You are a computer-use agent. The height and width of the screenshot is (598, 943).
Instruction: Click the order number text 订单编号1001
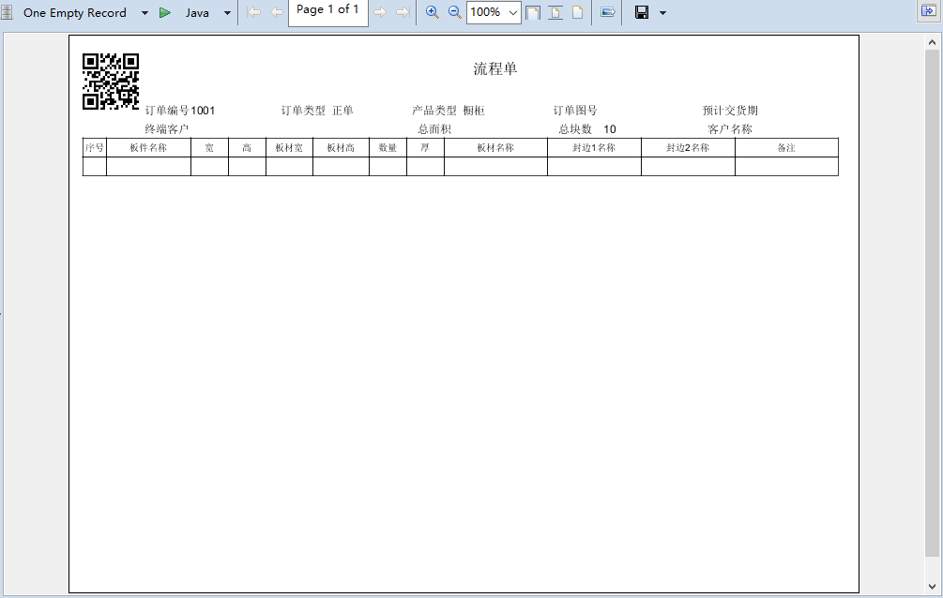[180, 111]
